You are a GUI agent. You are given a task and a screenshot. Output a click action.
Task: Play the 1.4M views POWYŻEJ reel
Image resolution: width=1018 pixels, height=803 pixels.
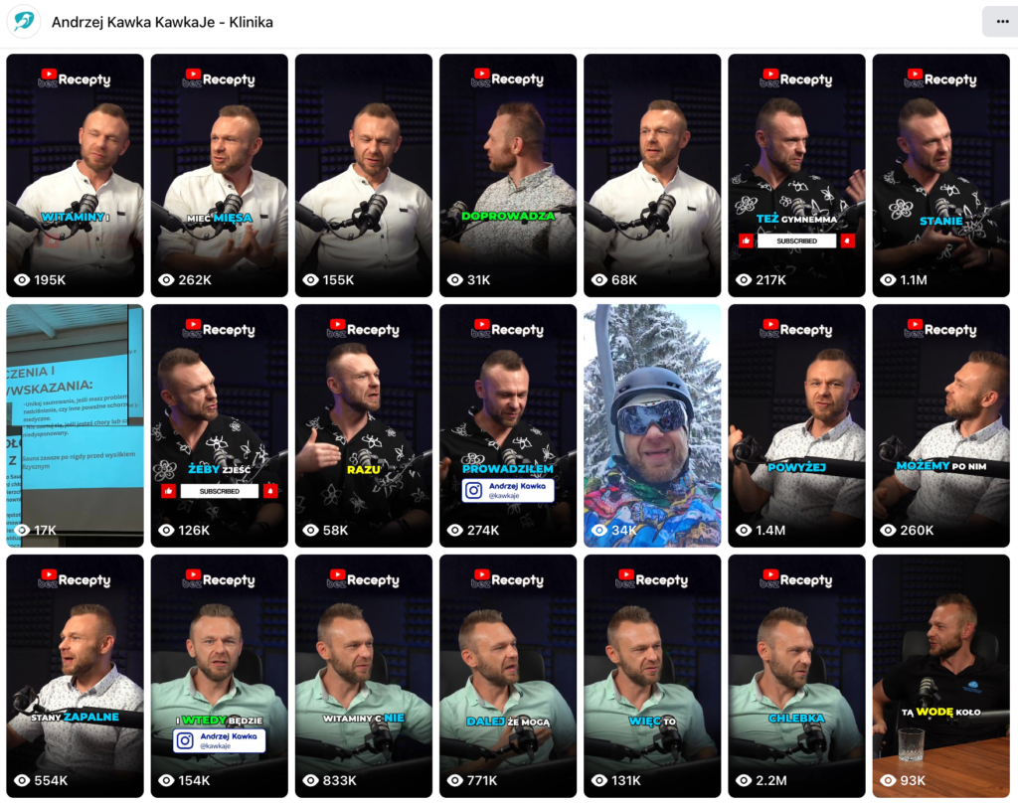[x=796, y=425]
